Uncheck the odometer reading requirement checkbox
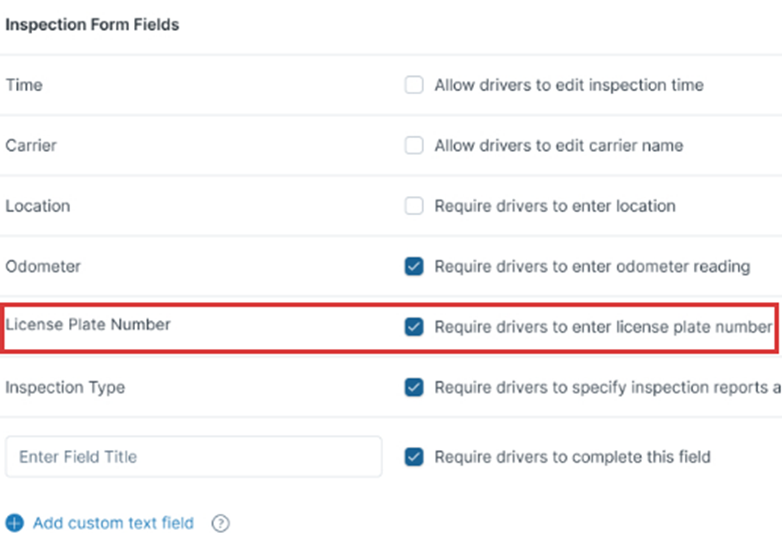The height and width of the screenshot is (546, 782). [414, 266]
